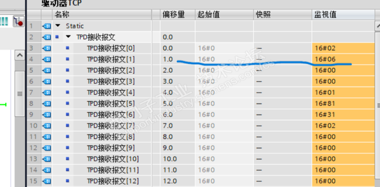The image size is (380, 187).
Task: Click the tag icon in row 13
Action: pyautogui.click(x=47, y=159)
